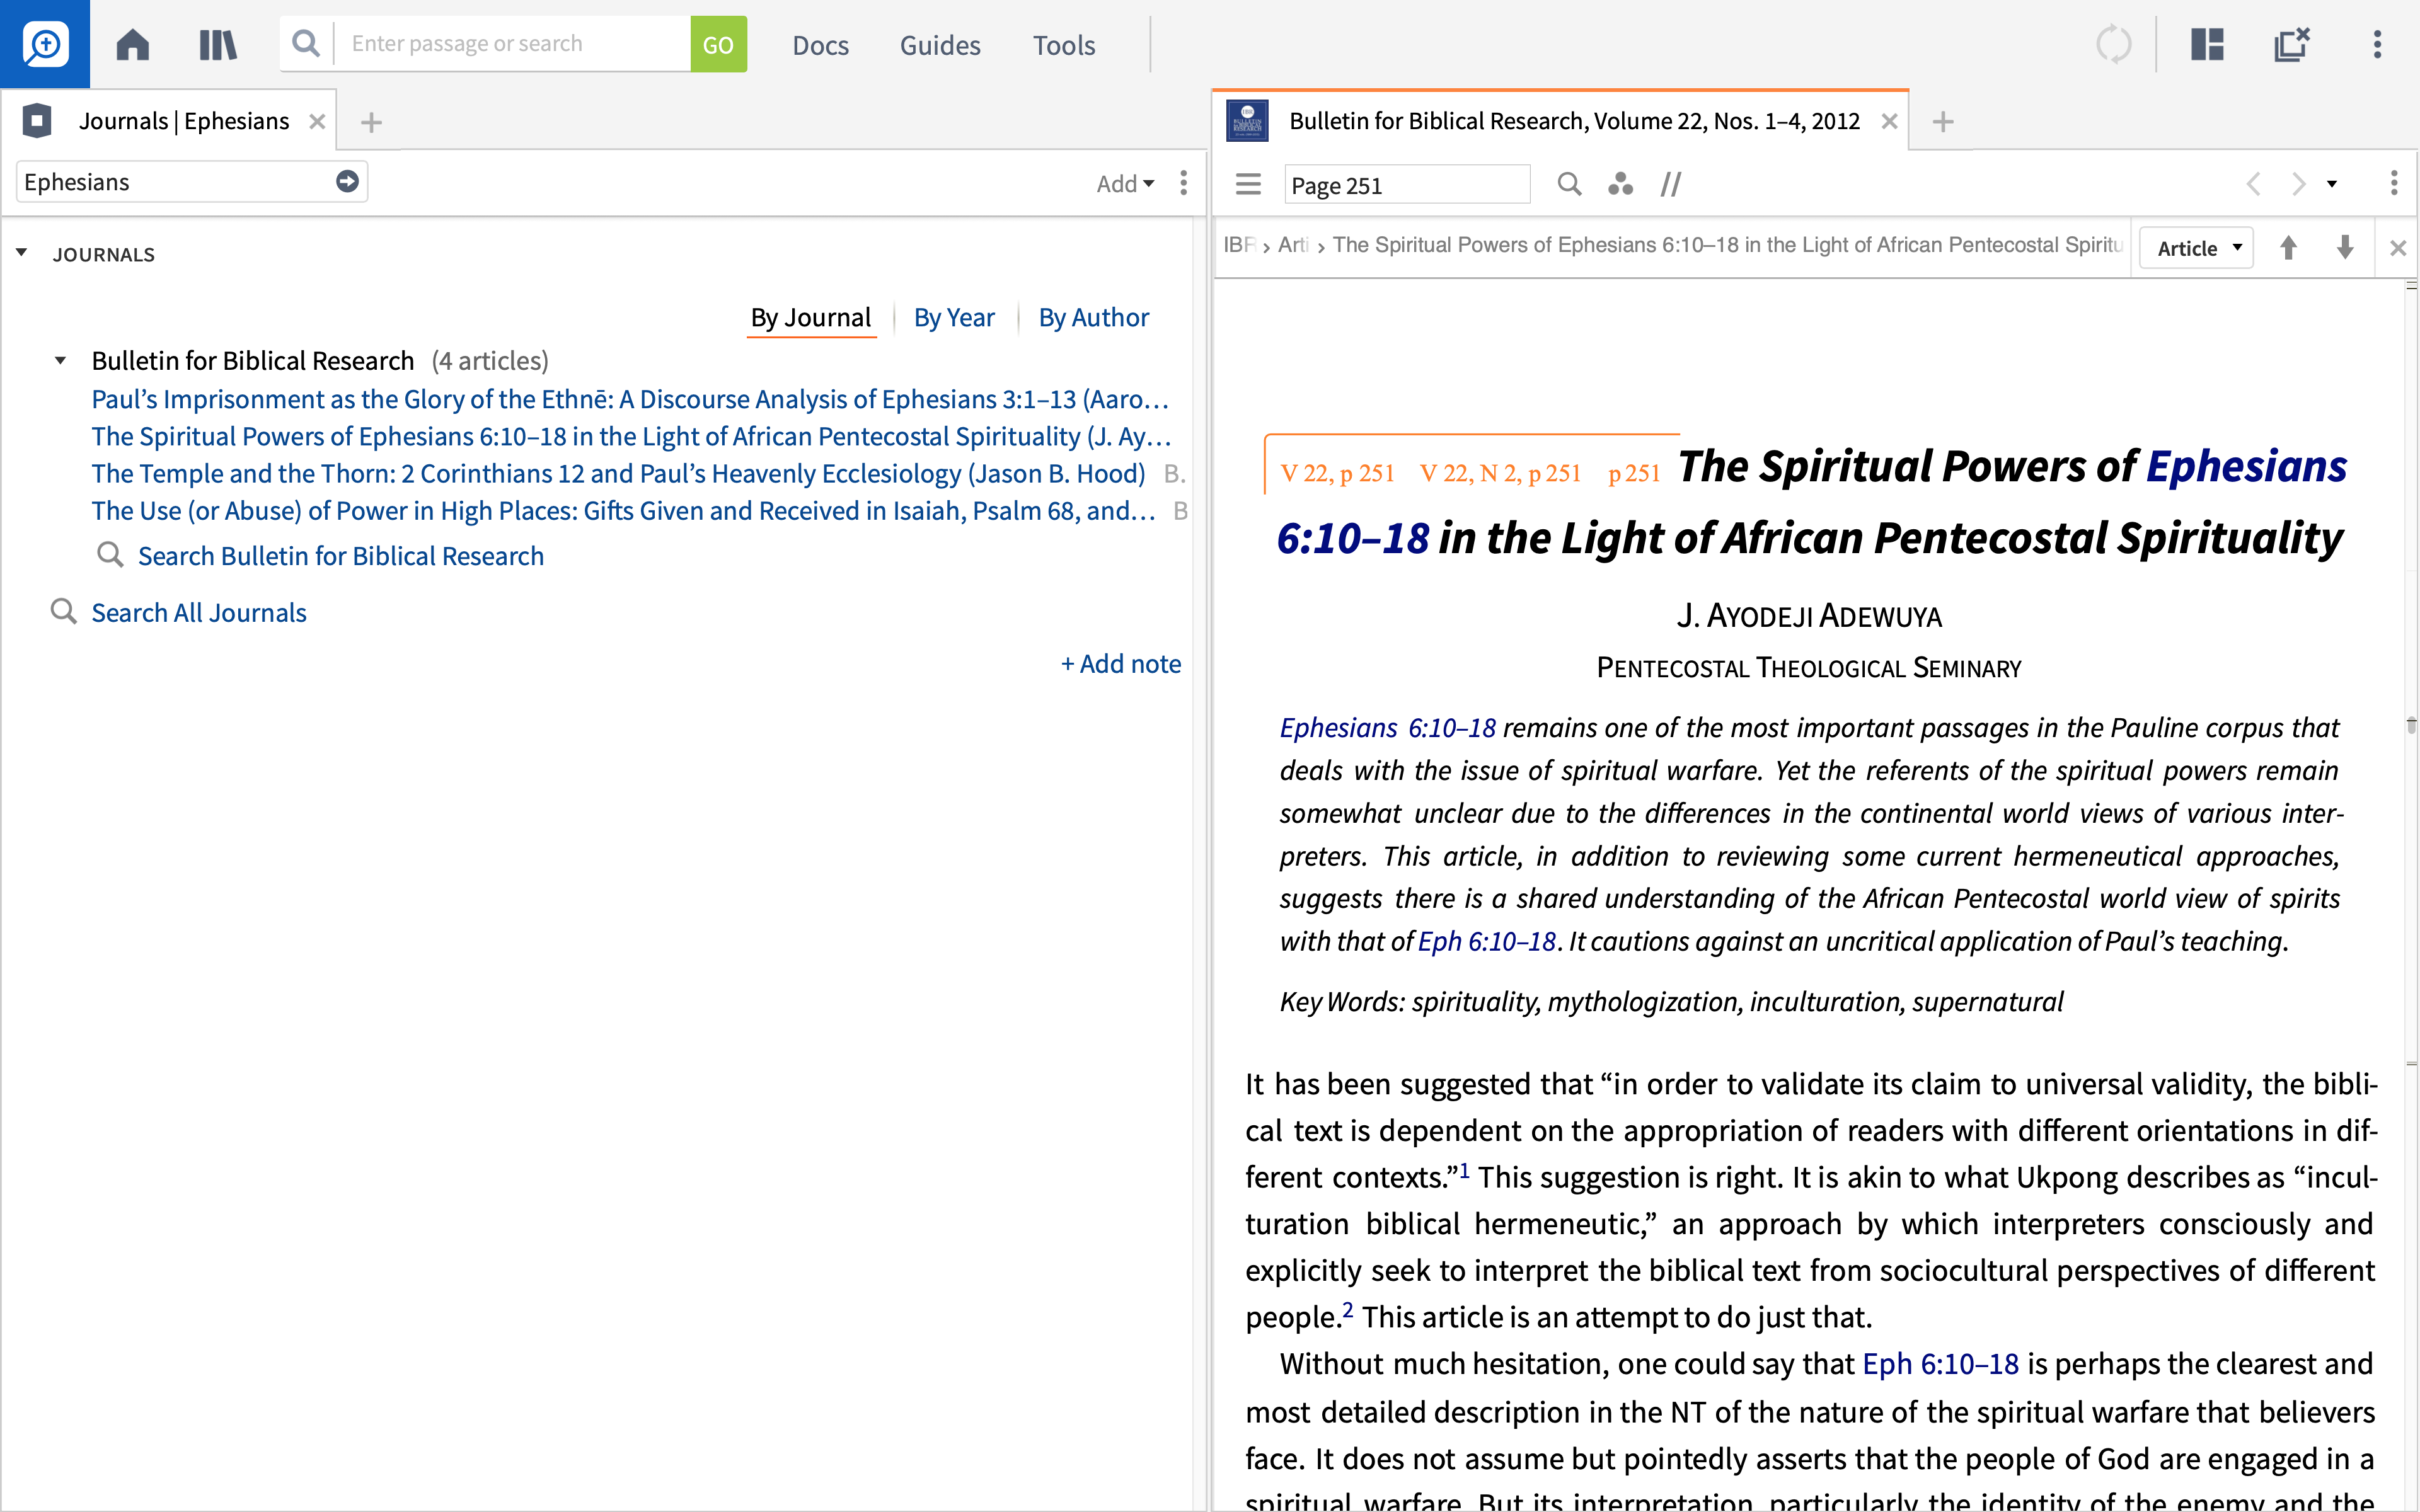2420x1512 pixels.
Task: Open The Use (or Abuse) of Power article
Action: (x=624, y=511)
